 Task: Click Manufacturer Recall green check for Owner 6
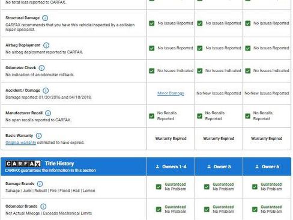point(248,116)
